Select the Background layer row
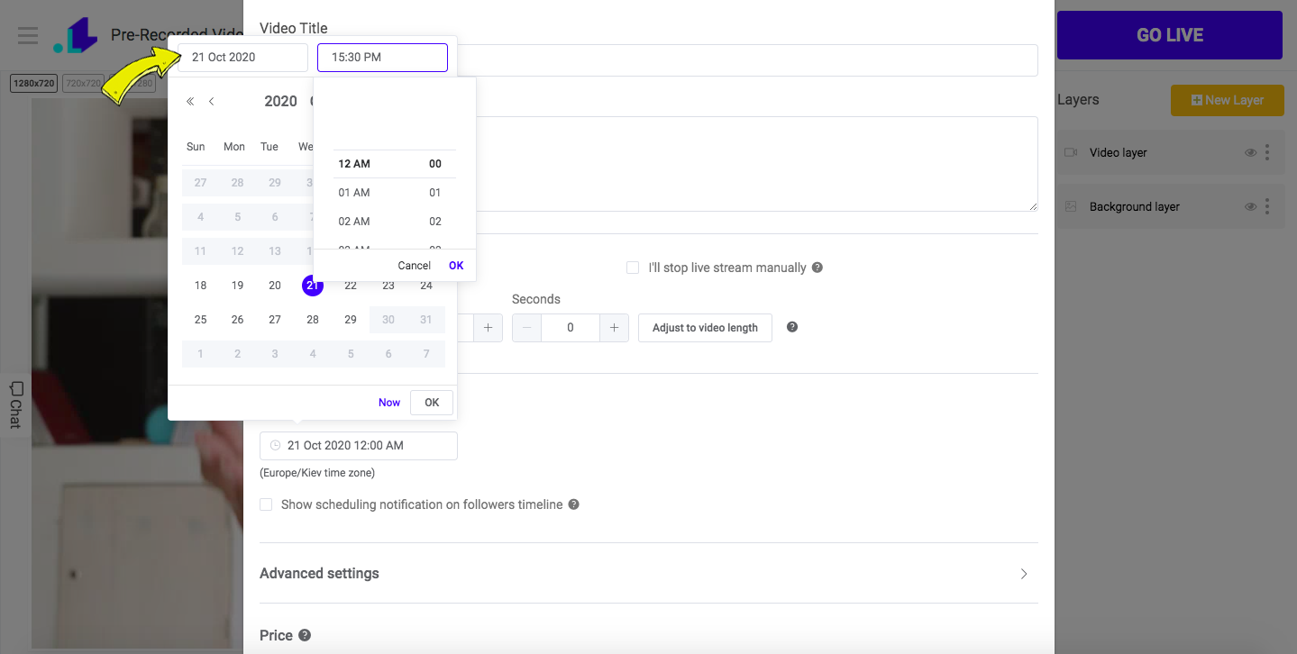The image size is (1297, 654). 1169,206
